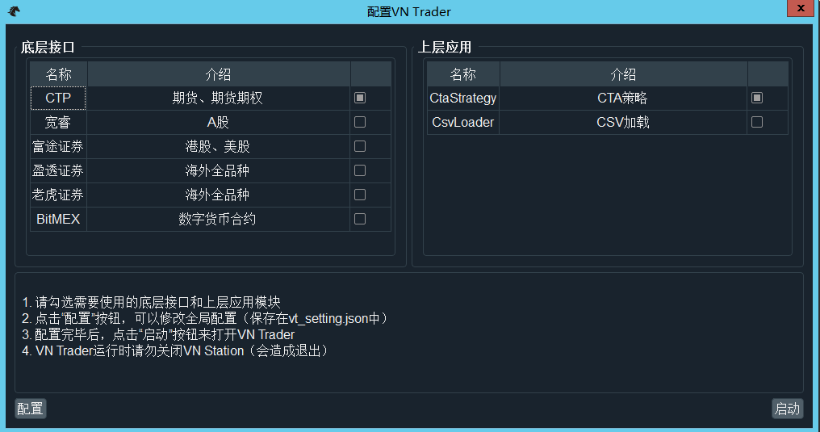Click the 介绍 column header in 上层应用 table
The width and height of the screenshot is (820, 432).
pos(623,74)
